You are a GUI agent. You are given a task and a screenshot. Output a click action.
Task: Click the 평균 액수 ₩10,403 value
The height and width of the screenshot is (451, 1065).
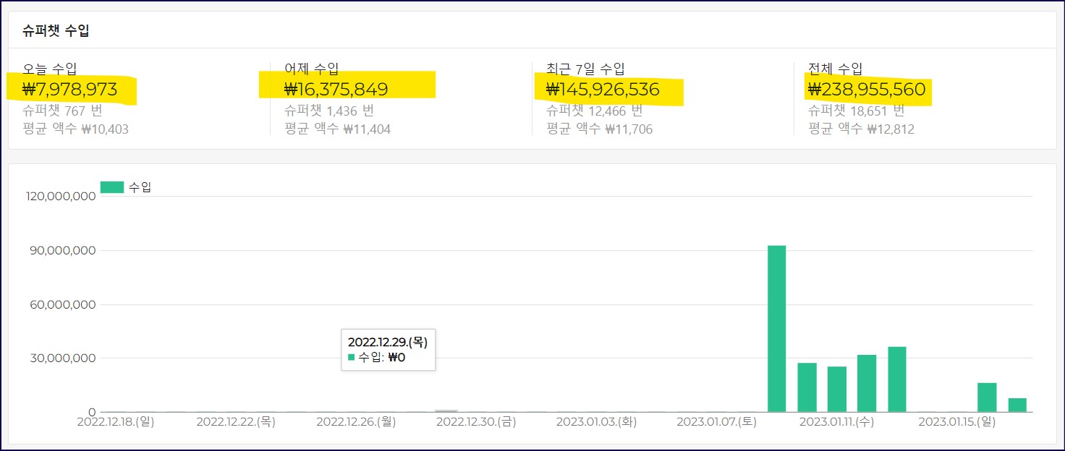pos(76,129)
